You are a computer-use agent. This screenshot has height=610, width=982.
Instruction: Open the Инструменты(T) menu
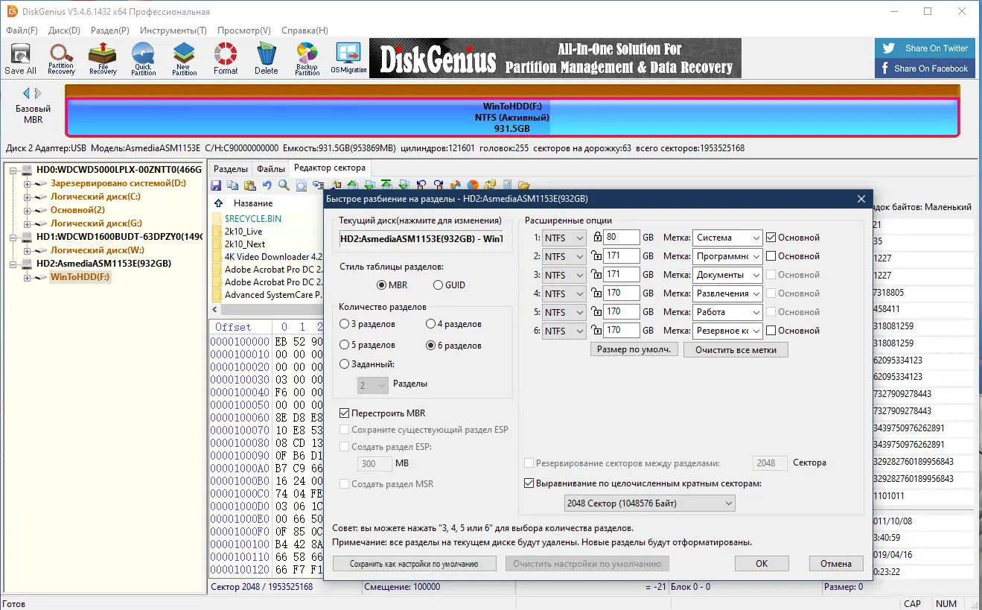click(x=173, y=31)
